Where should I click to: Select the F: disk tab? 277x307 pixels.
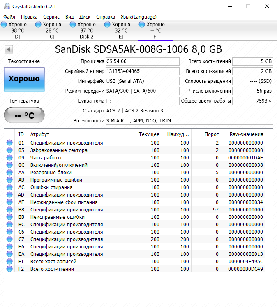coord(156,30)
